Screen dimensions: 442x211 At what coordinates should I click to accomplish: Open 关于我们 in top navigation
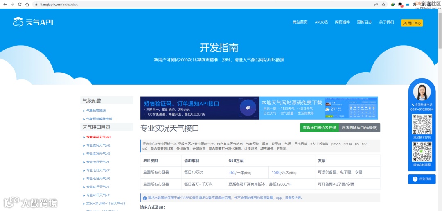386,22
